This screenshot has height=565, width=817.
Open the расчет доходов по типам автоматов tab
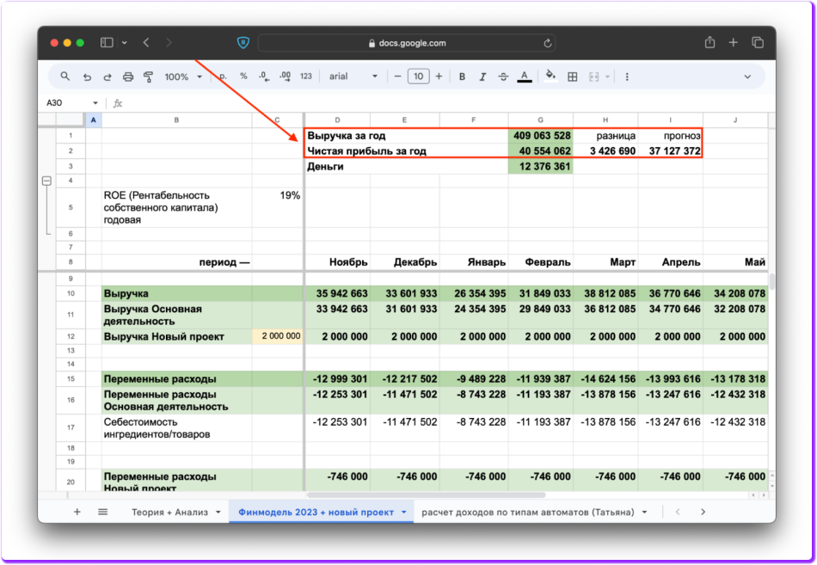point(527,512)
